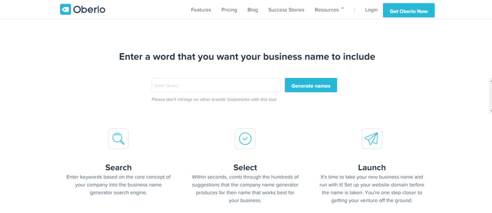The height and width of the screenshot is (213, 492).
Task: Open the Resources menu label
Action: (x=327, y=10)
